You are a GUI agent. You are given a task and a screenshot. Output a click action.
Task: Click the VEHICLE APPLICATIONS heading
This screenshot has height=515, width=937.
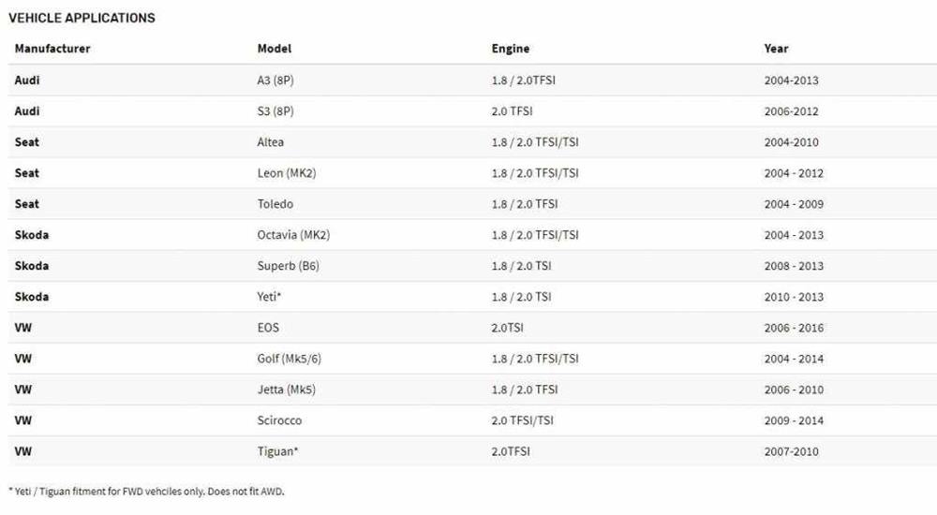[82, 18]
